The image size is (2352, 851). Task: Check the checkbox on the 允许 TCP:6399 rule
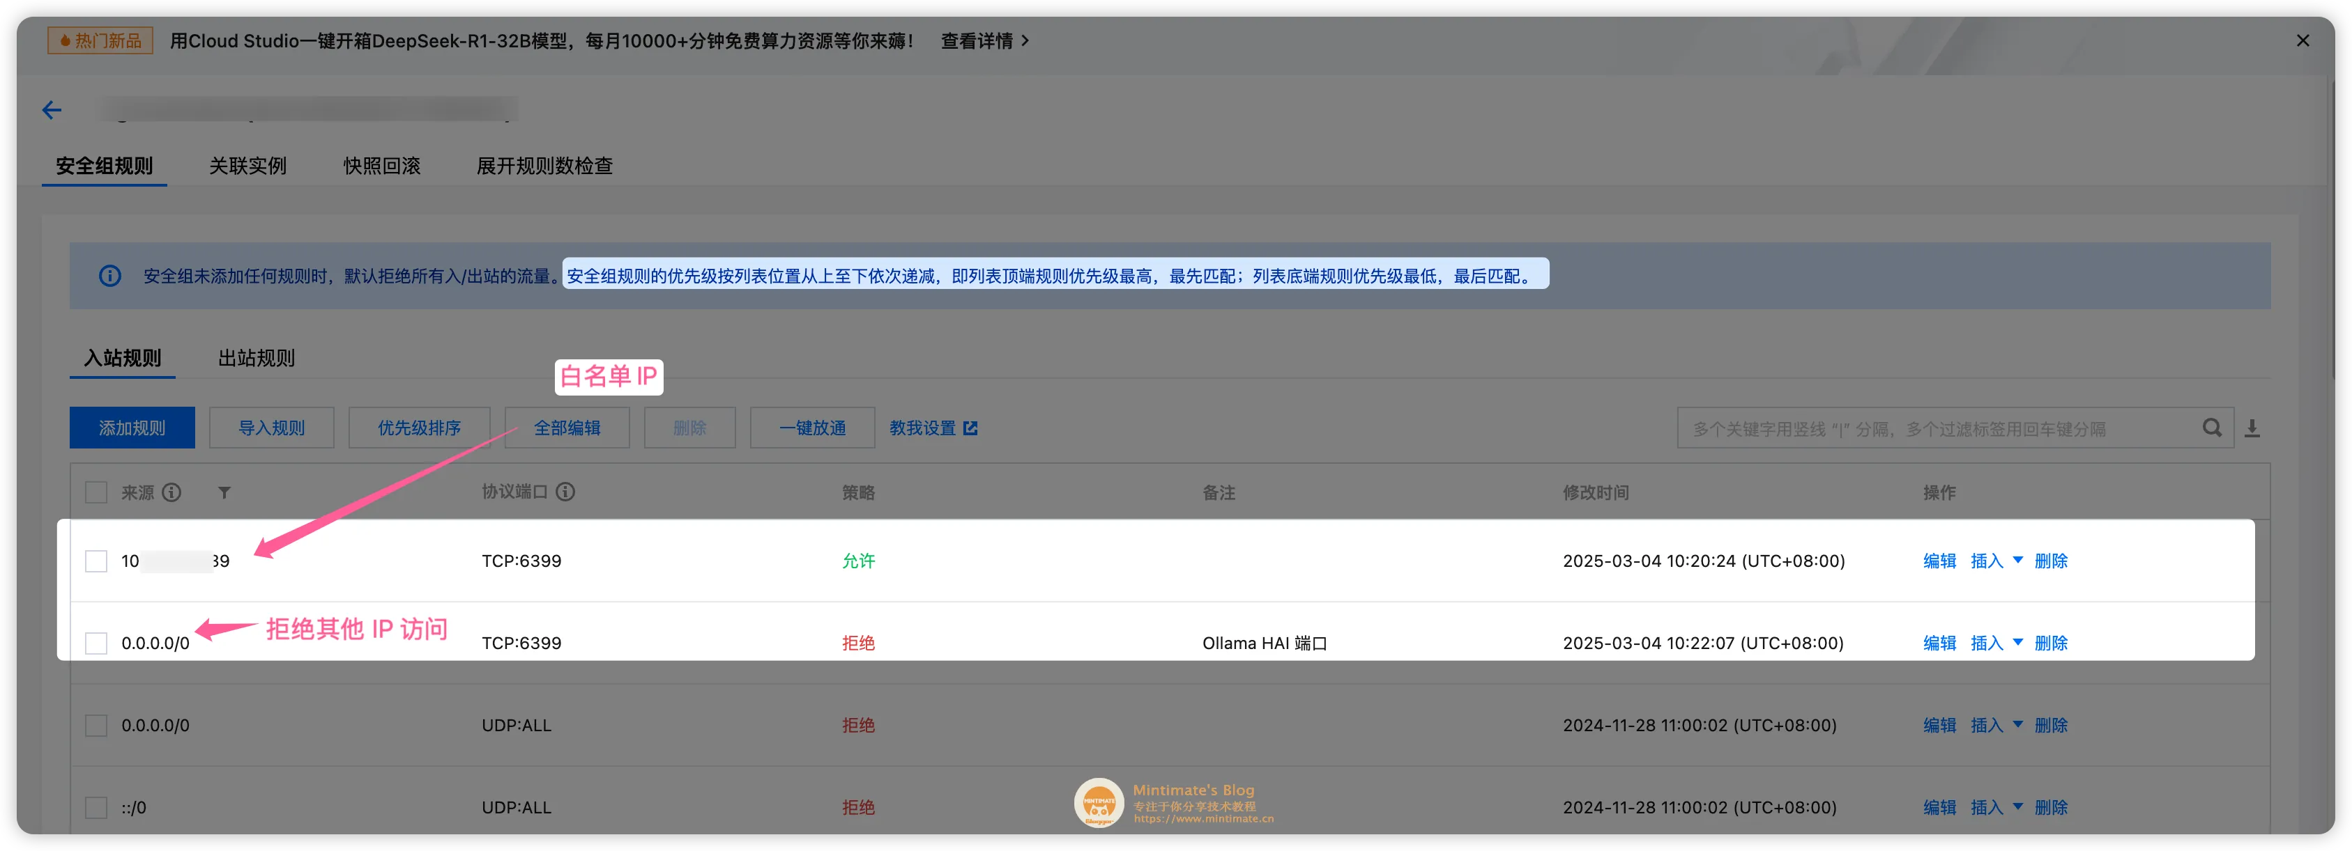[96, 561]
